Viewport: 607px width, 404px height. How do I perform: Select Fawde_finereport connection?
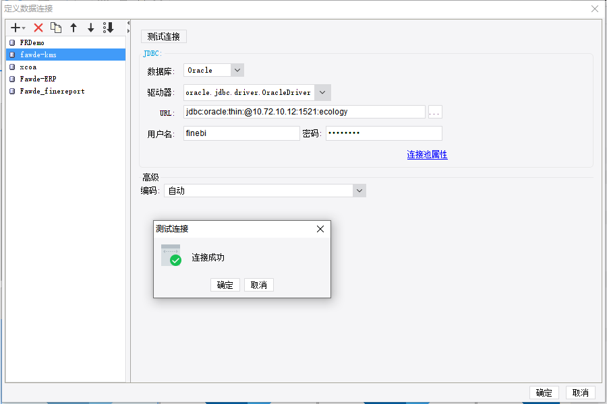pyautogui.click(x=66, y=92)
